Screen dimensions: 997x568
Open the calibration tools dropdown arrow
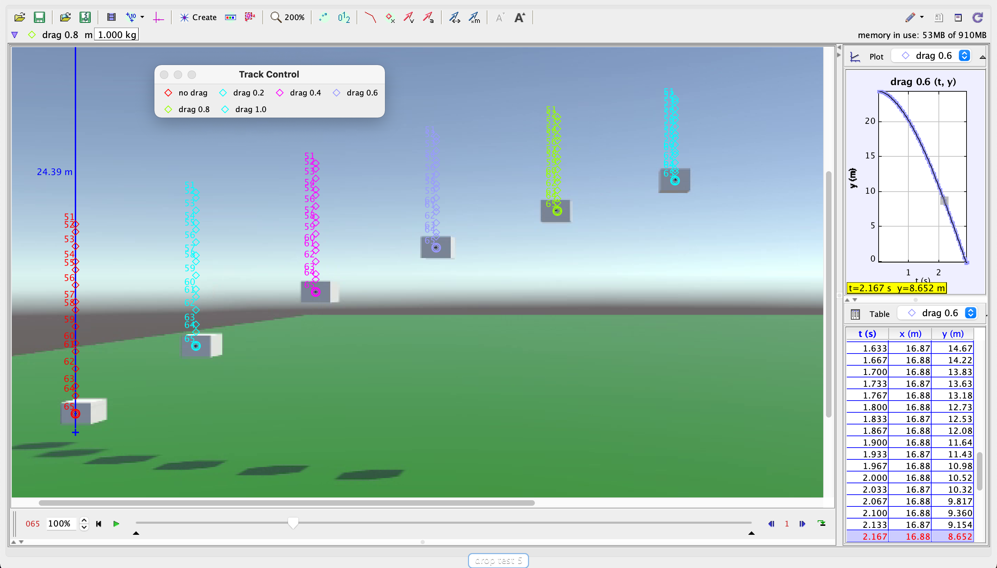[x=142, y=17]
